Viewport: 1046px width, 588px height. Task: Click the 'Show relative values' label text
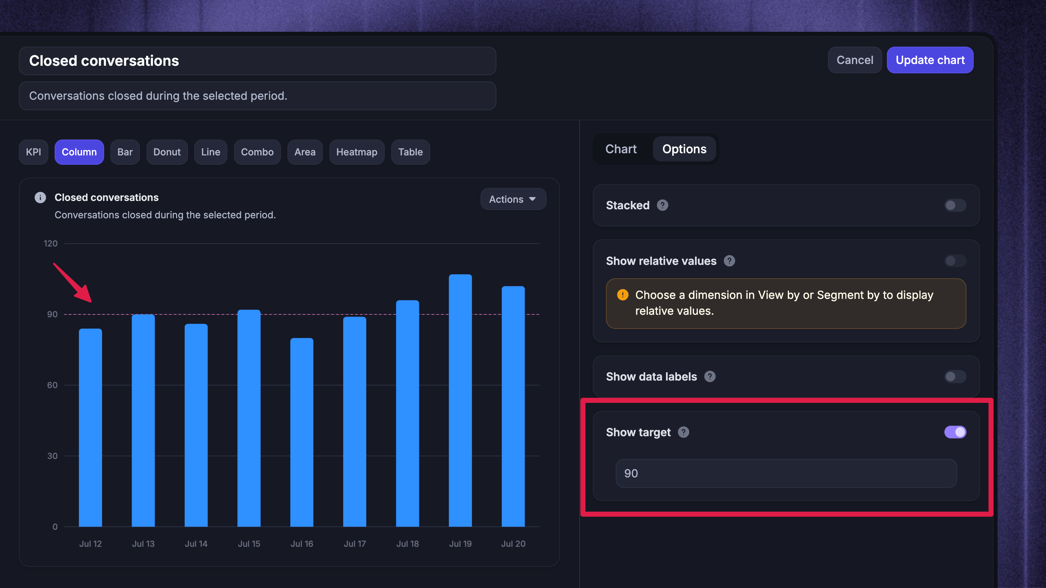tap(661, 261)
